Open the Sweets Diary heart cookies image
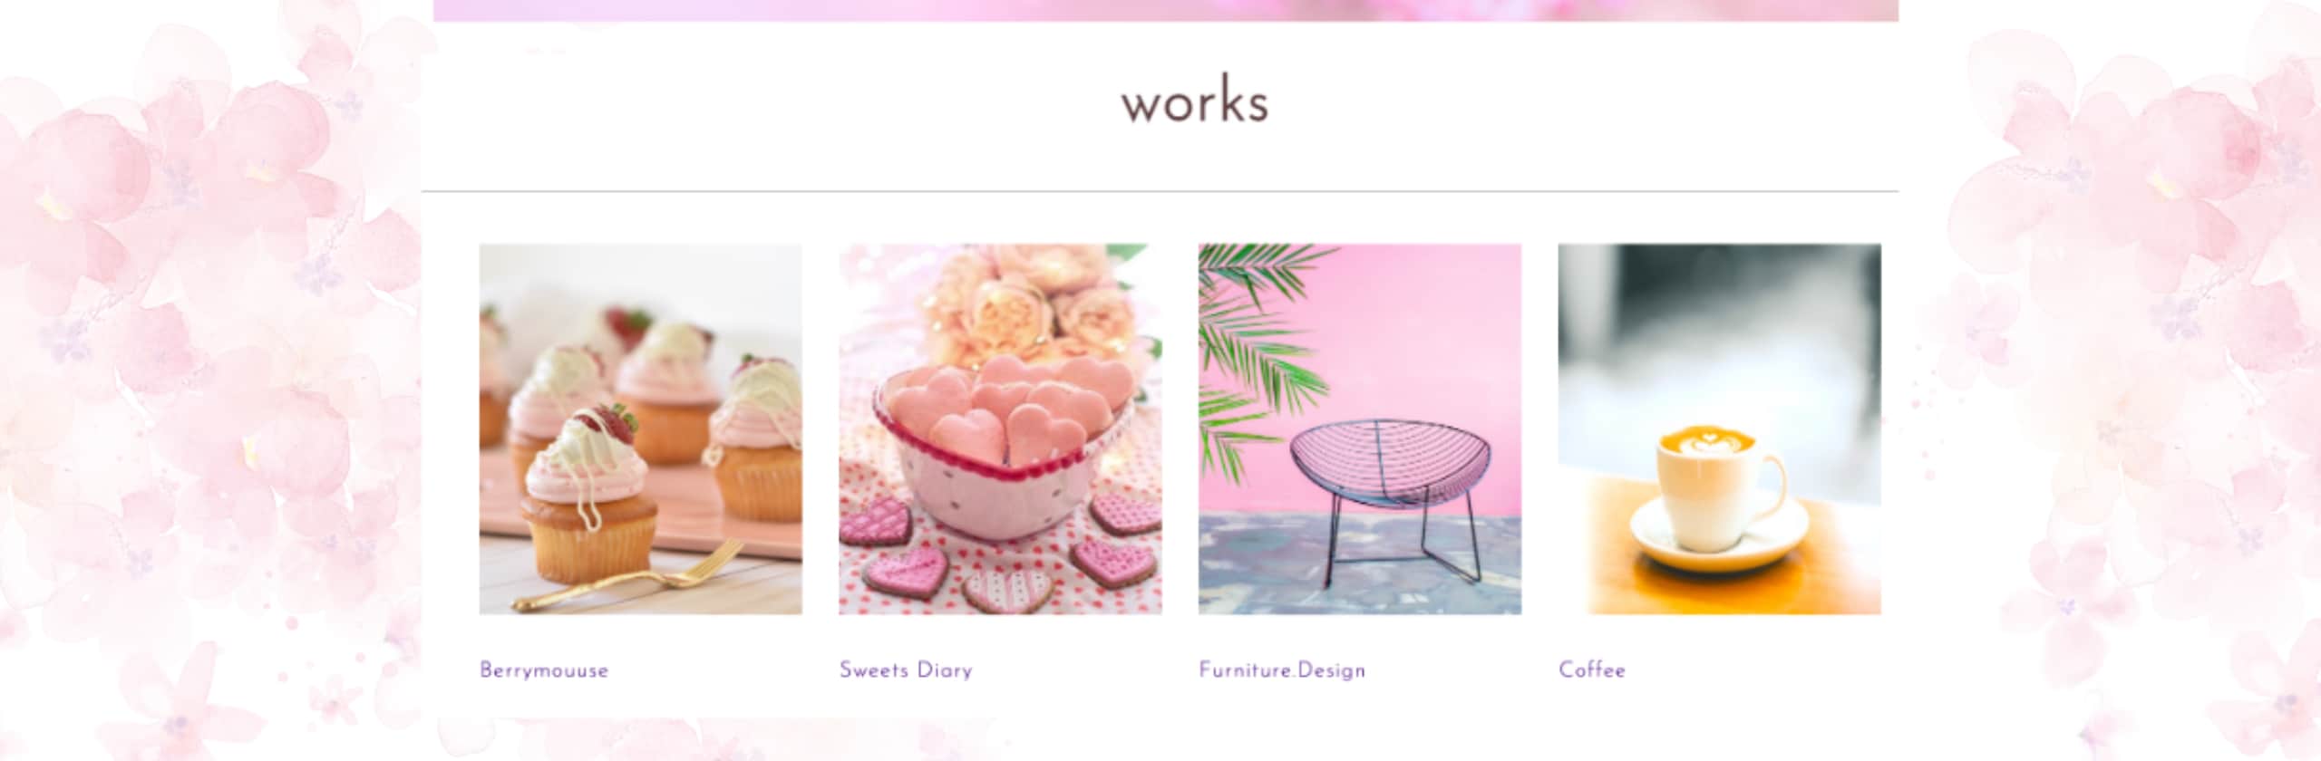2321x761 pixels. tap(1000, 429)
